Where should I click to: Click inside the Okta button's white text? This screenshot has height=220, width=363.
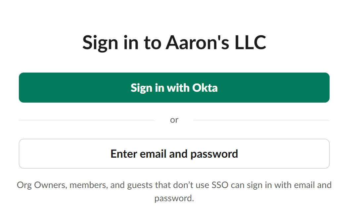[174, 88]
